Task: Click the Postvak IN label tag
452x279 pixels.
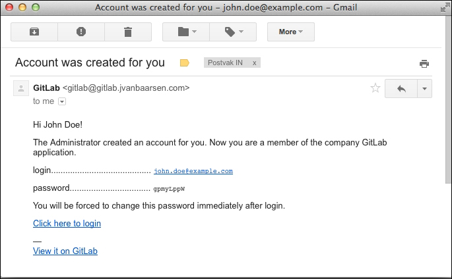Action: pos(225,63)
